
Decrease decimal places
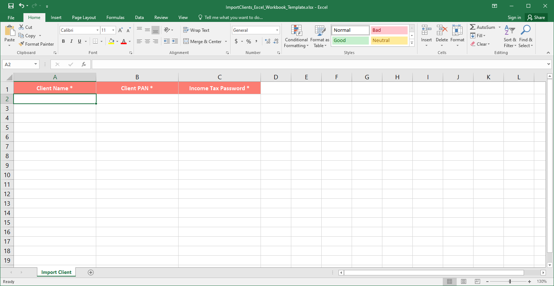[276, 41]
